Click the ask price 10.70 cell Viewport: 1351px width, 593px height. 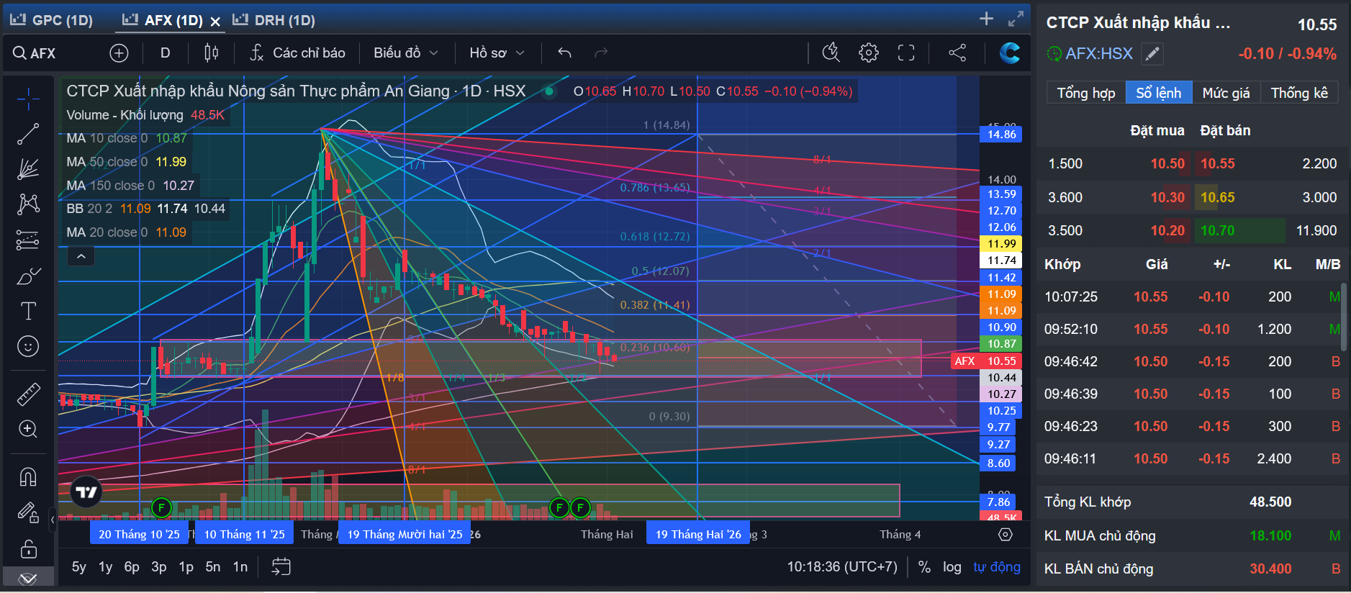point(1218,230)
